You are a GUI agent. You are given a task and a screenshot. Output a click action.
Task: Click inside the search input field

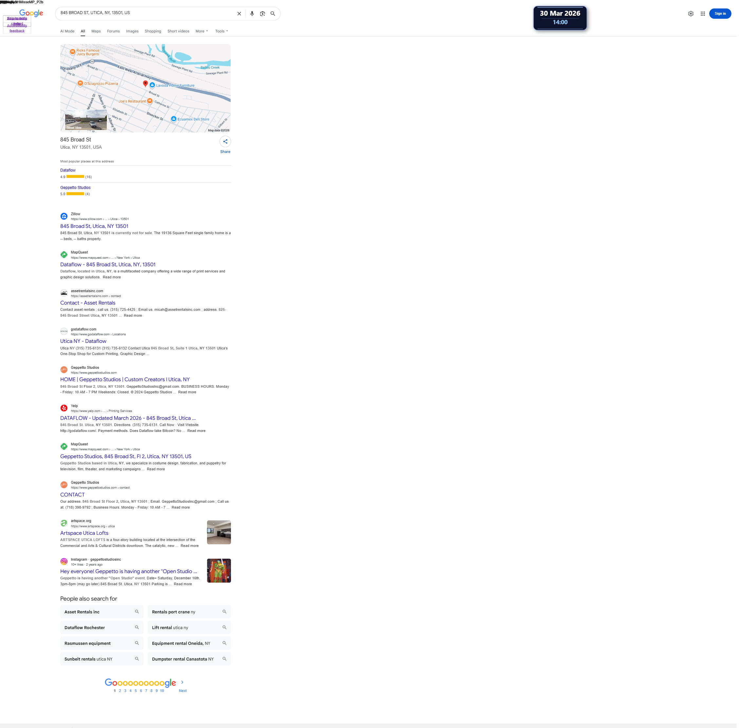pos(145,13)
